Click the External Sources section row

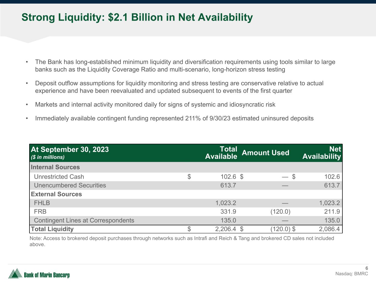pyautogui.click(x=56, y=194)
